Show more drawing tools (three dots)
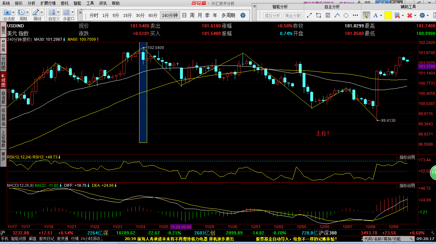 coord(355,15)
